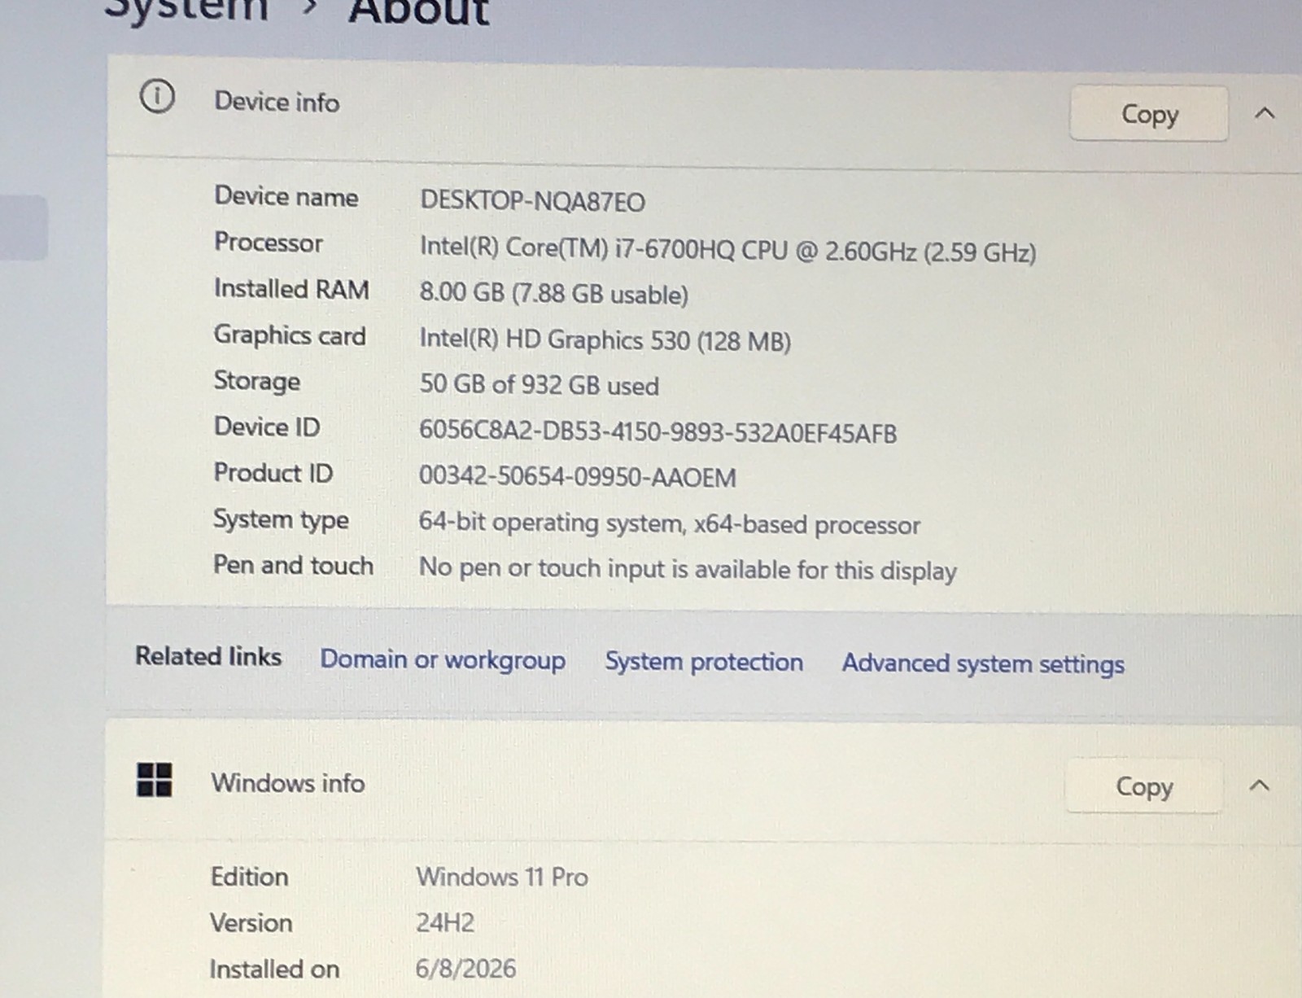Click the Device ID value 6056C8A2-DB53...
This screenshot has width=1302, height=998.
[x=658, y=432]
